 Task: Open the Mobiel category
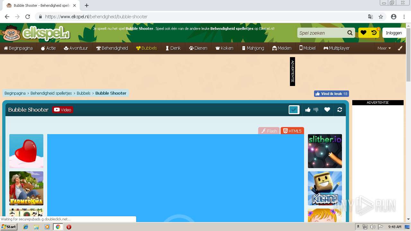[308, 48]
